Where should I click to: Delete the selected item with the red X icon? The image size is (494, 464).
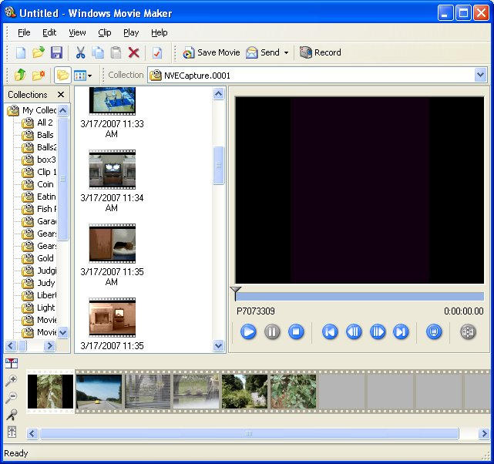pos(134,52)
